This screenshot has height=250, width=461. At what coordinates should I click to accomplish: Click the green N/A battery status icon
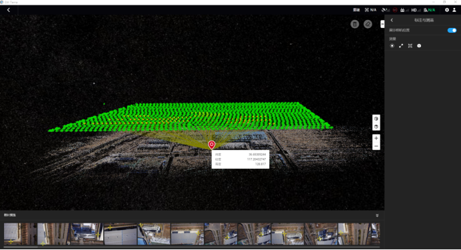tap(429, 10)
